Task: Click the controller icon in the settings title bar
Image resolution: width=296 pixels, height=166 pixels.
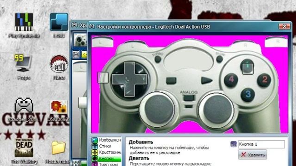Action: coord(92,27)
